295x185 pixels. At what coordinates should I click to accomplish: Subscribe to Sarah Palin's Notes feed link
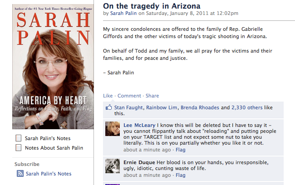[49, 174]
